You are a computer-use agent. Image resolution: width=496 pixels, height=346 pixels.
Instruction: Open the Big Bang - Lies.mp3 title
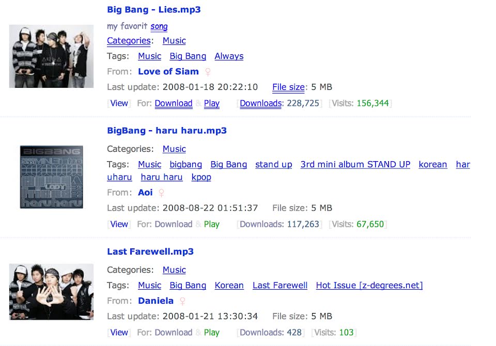click(154, 9)
